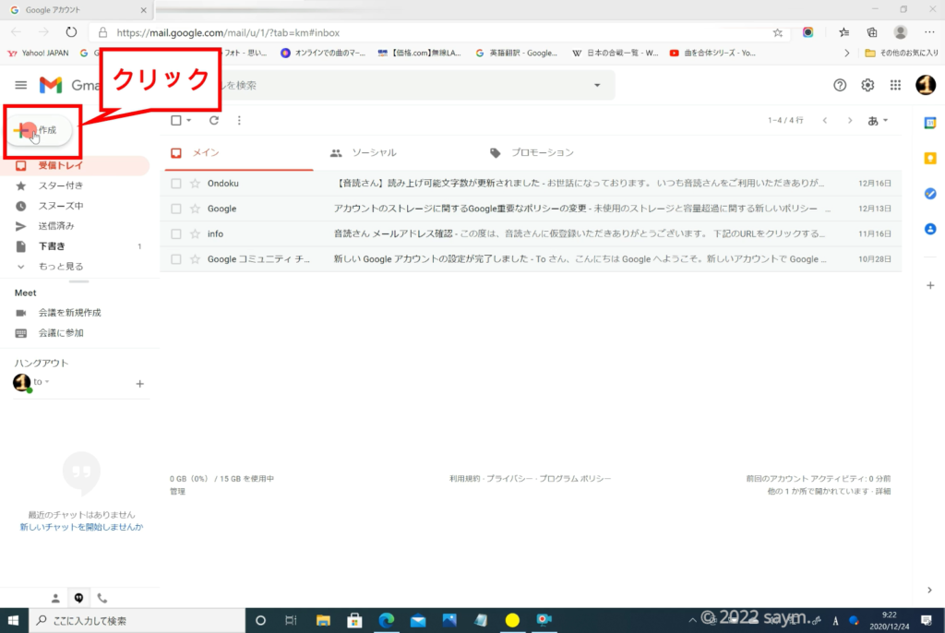Click the 新しいチャットを開始しませんか link
This screenshot has height=633, width=945.
point(81,527)
